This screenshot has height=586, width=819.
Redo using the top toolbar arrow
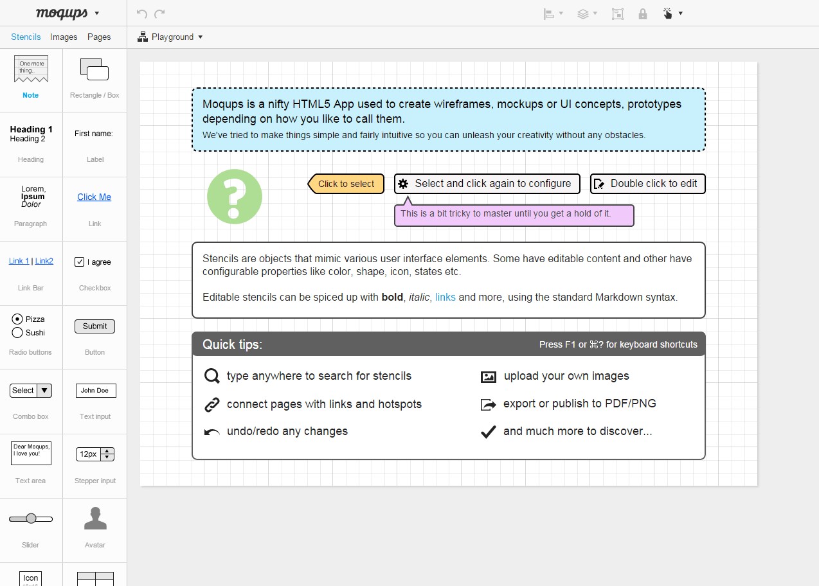coord(160,13)
